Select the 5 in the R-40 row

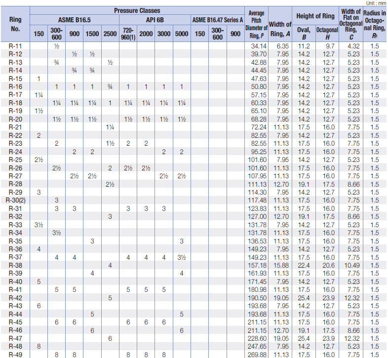pyautogui.click(x=39, y=281)
